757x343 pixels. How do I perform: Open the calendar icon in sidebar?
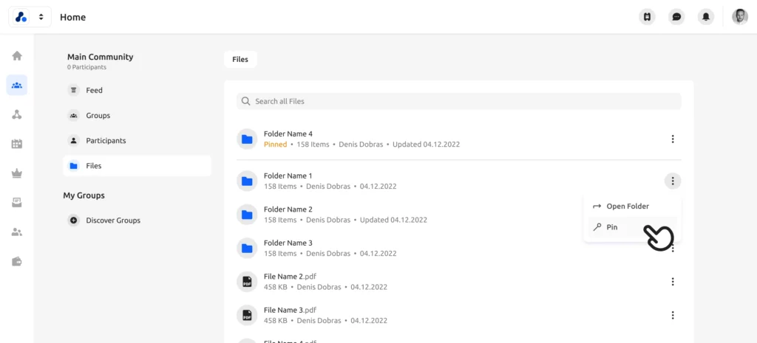[x=17, y=144]
